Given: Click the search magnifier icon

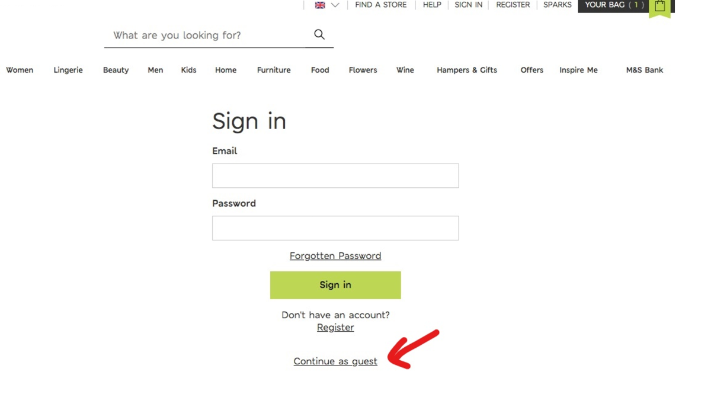Looking at the screenshot, I should pyautogui.click(x=319, y=34).
